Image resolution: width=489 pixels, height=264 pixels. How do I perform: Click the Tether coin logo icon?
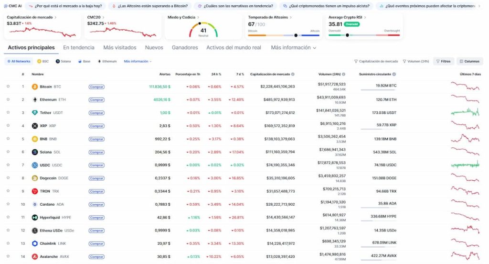pos(34,113)
